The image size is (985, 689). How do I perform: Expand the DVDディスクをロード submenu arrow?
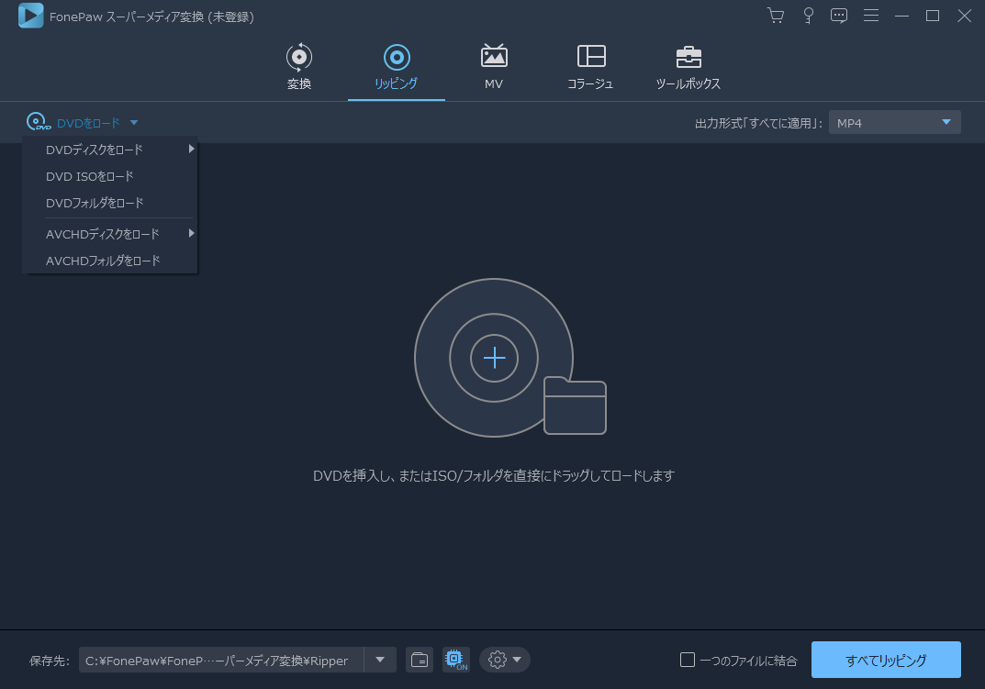coord(191,149)
